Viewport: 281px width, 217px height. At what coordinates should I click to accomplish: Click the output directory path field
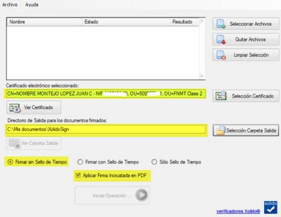(106, 129)
